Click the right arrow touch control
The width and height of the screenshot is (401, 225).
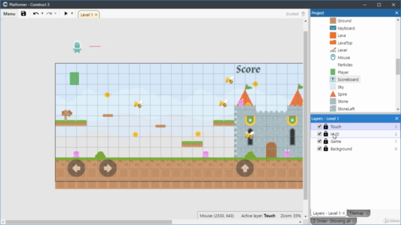[x=108, y=168]
